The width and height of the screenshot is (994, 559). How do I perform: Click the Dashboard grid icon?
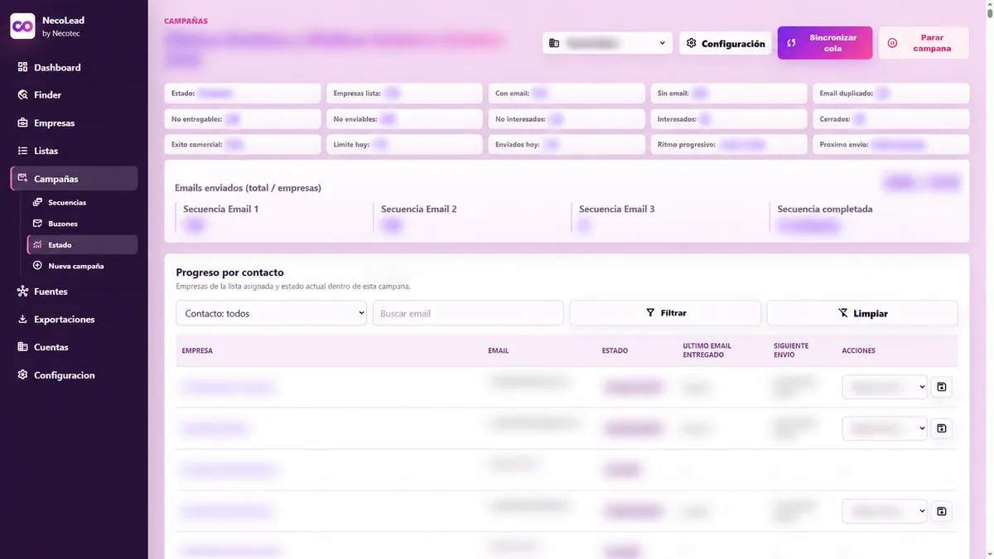point(22,67)
